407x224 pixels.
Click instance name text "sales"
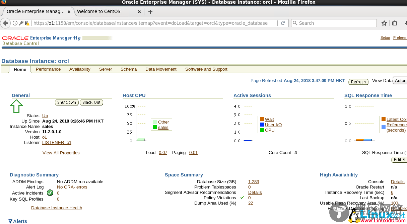click(x=48, y=127)
